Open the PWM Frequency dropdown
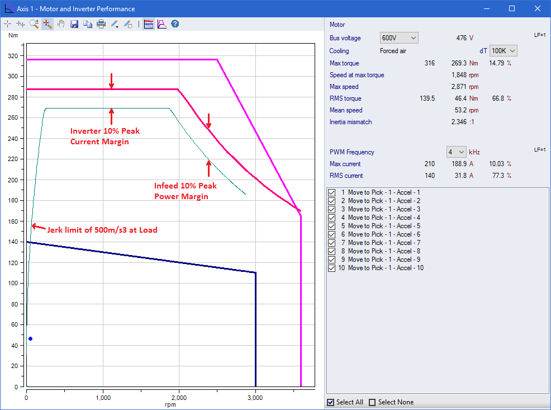The height and width of the screenshot is (410, 551). coord(456,152)
